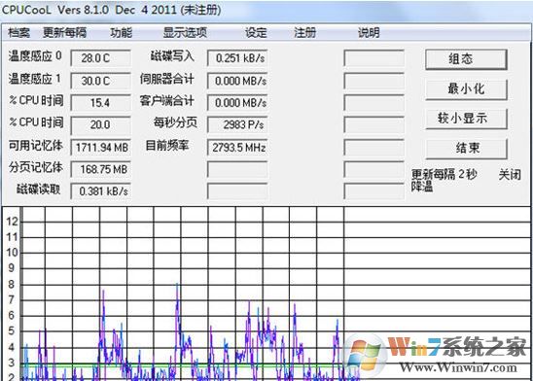Click the 客户端合计 value field
The width and height of the screenshot is (533, 381).
pos(237,103)
